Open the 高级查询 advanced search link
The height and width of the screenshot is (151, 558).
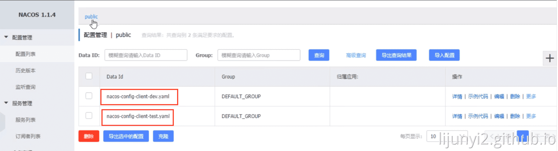[x=356, y=55]
